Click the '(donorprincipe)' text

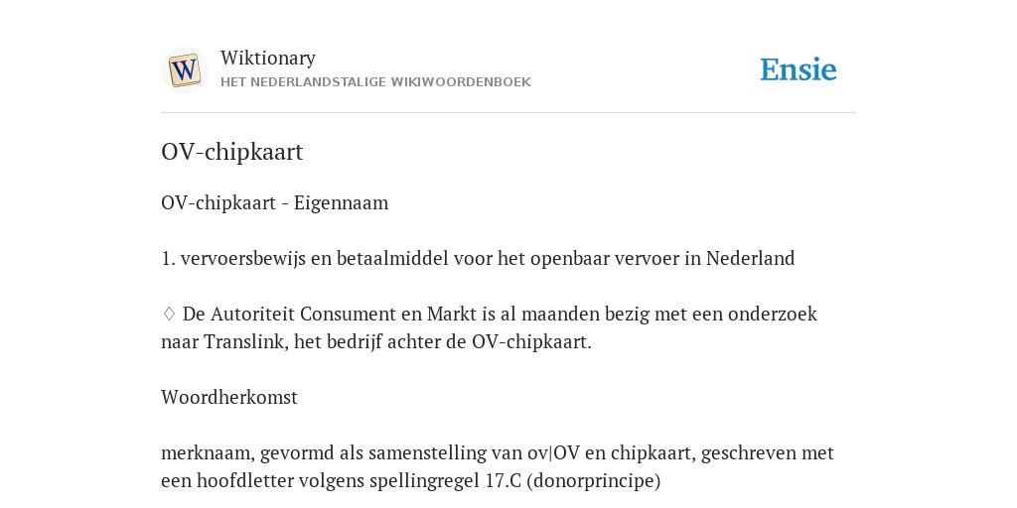(x=594, y=481)
